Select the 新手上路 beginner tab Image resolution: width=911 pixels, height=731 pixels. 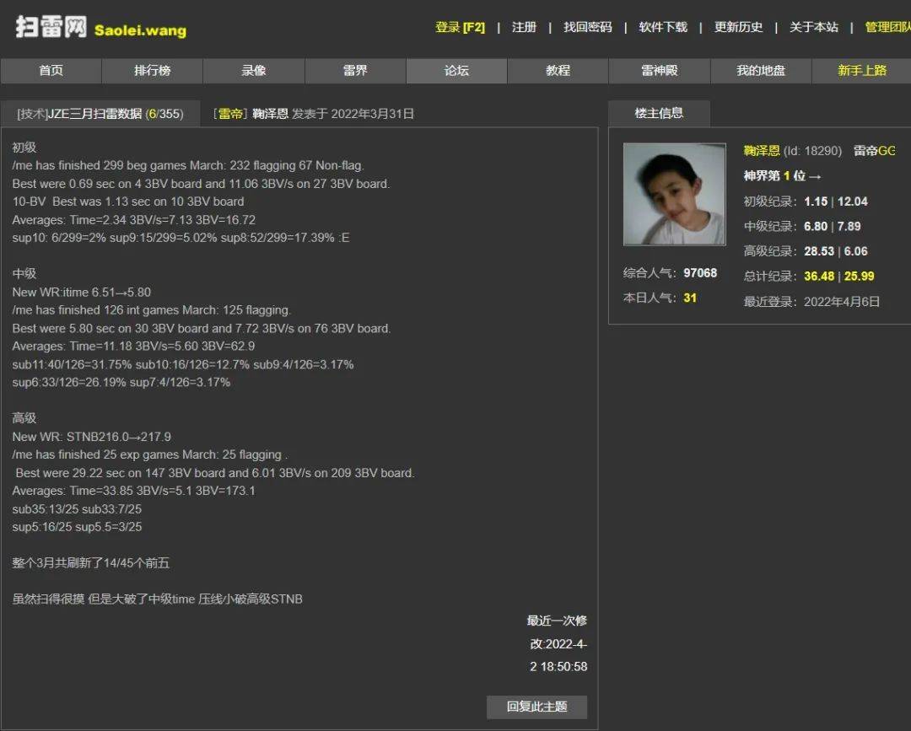pyautogui.click(x=861, y=71)
